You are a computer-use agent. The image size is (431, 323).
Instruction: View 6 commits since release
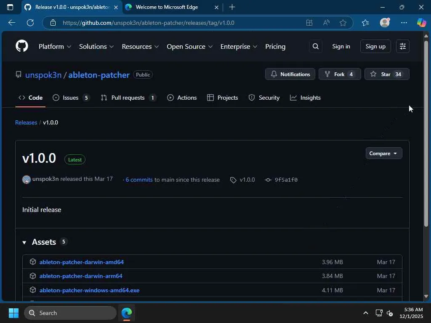pos(139,180)
